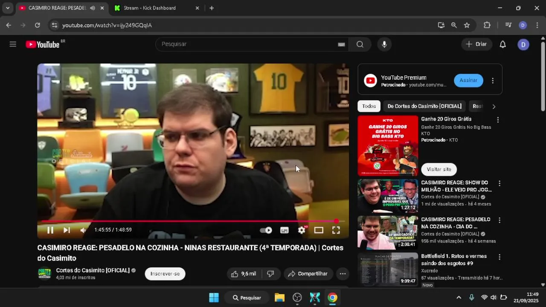Close the Kick Dashboard tab
This screenshot has width=546, height=307.
[x=197, y=8]
